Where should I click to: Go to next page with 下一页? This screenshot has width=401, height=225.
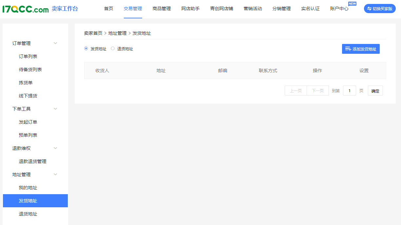(317, 91)
